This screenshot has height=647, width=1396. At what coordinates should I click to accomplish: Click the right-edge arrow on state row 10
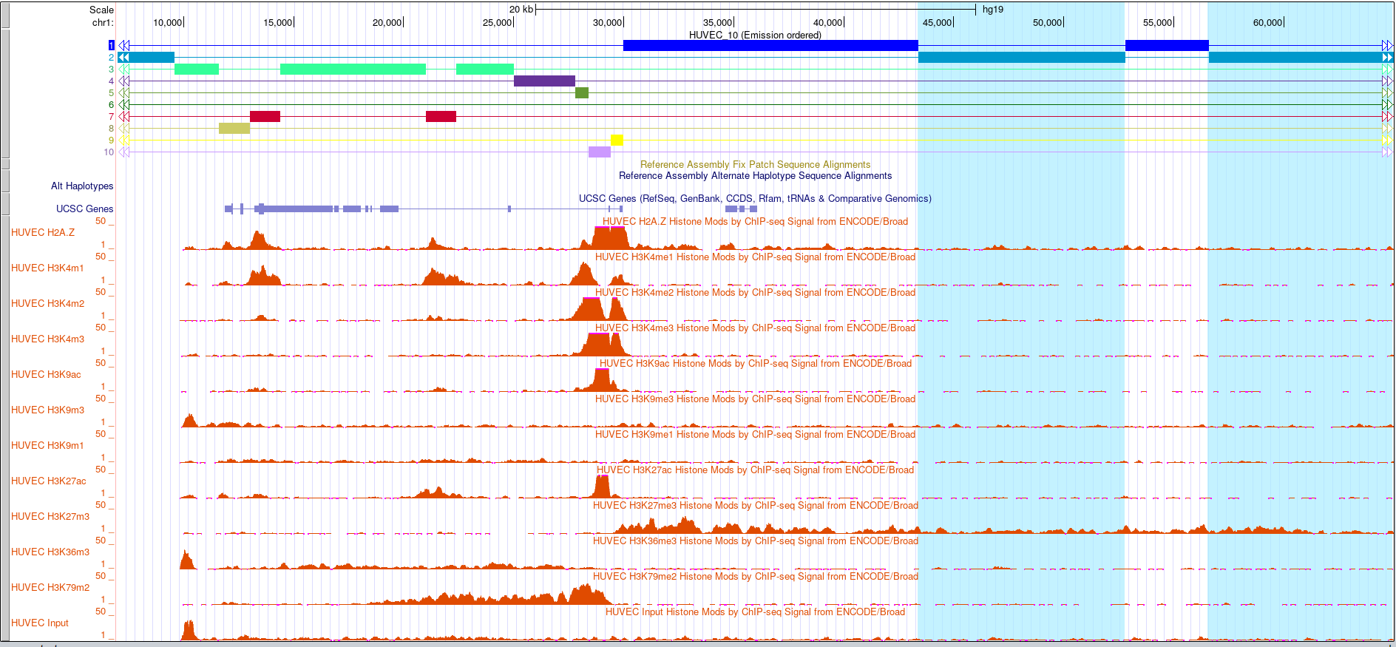tap(1388, 152)
